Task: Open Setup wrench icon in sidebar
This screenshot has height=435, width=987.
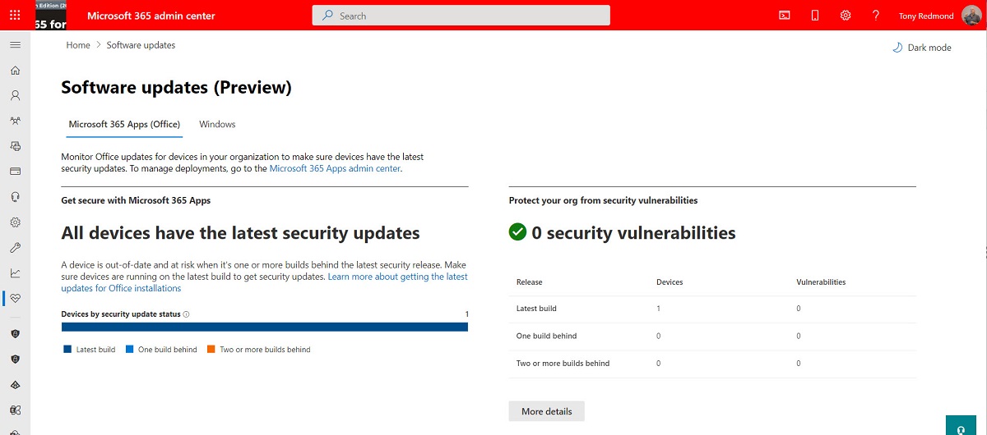Action: pos(15,248)
